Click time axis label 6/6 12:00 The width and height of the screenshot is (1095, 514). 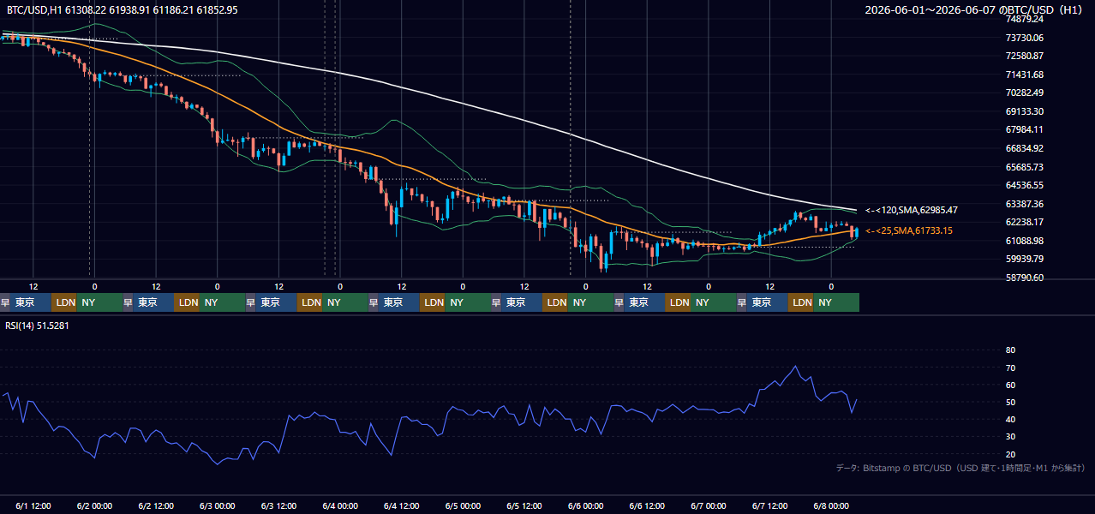(647, 505)
